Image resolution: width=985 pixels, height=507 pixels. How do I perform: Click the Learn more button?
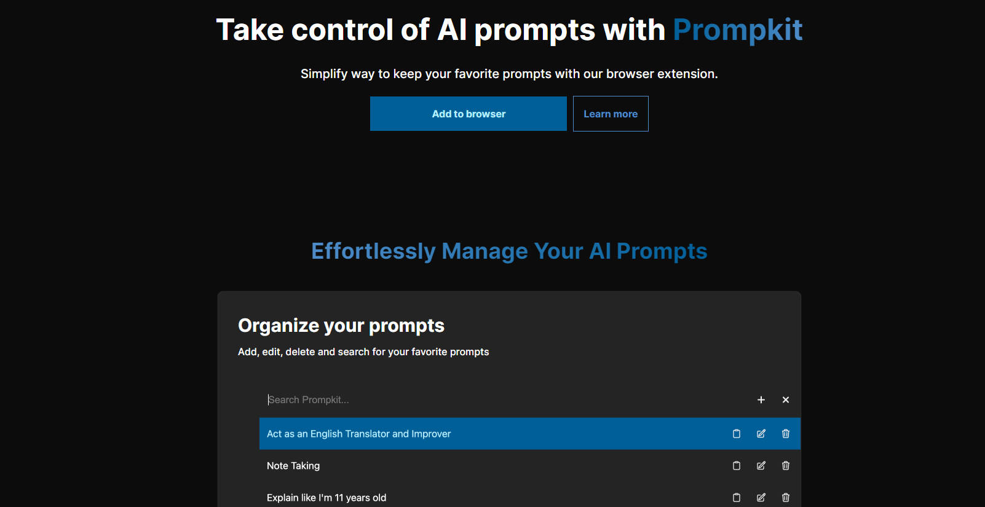[610, 114]
